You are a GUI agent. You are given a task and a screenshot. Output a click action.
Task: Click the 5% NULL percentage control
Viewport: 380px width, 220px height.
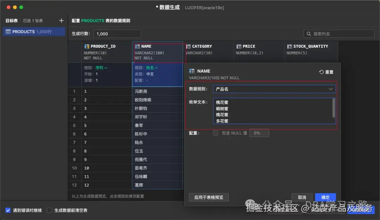(259, 133)
